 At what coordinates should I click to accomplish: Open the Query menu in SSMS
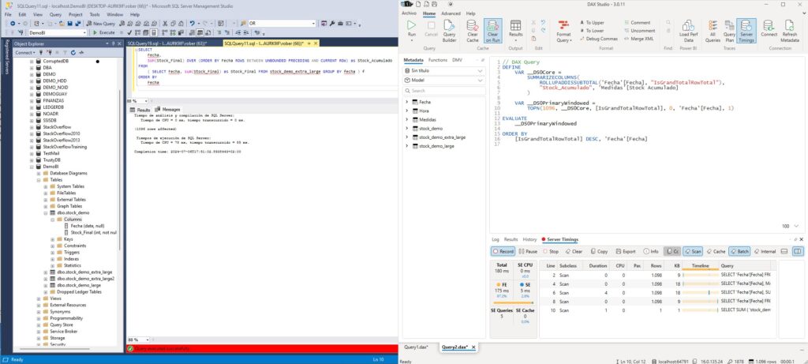point(55,15)
